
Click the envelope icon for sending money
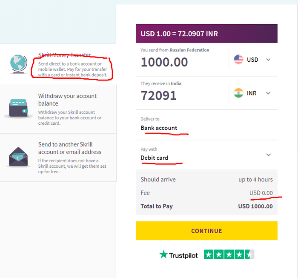[x=18, y=156]
